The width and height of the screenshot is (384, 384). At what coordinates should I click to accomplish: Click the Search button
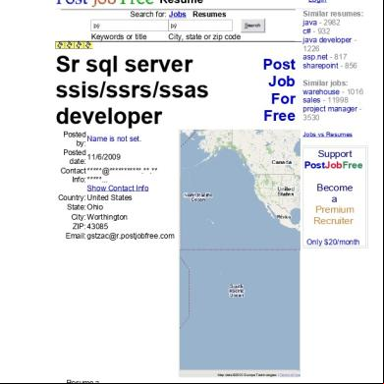click(252, 26)
